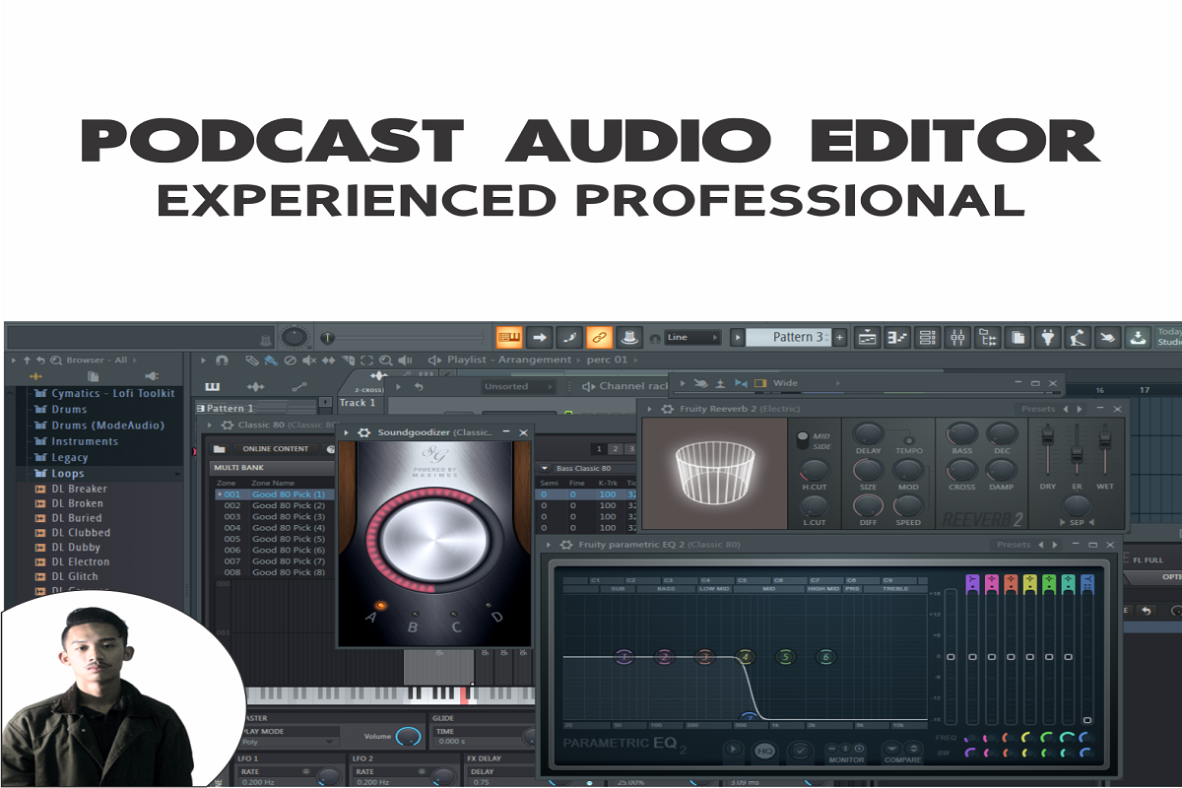Open the Browser - All menu
Viewport: 1182px width, 788px height.
[x=97, y=361]
